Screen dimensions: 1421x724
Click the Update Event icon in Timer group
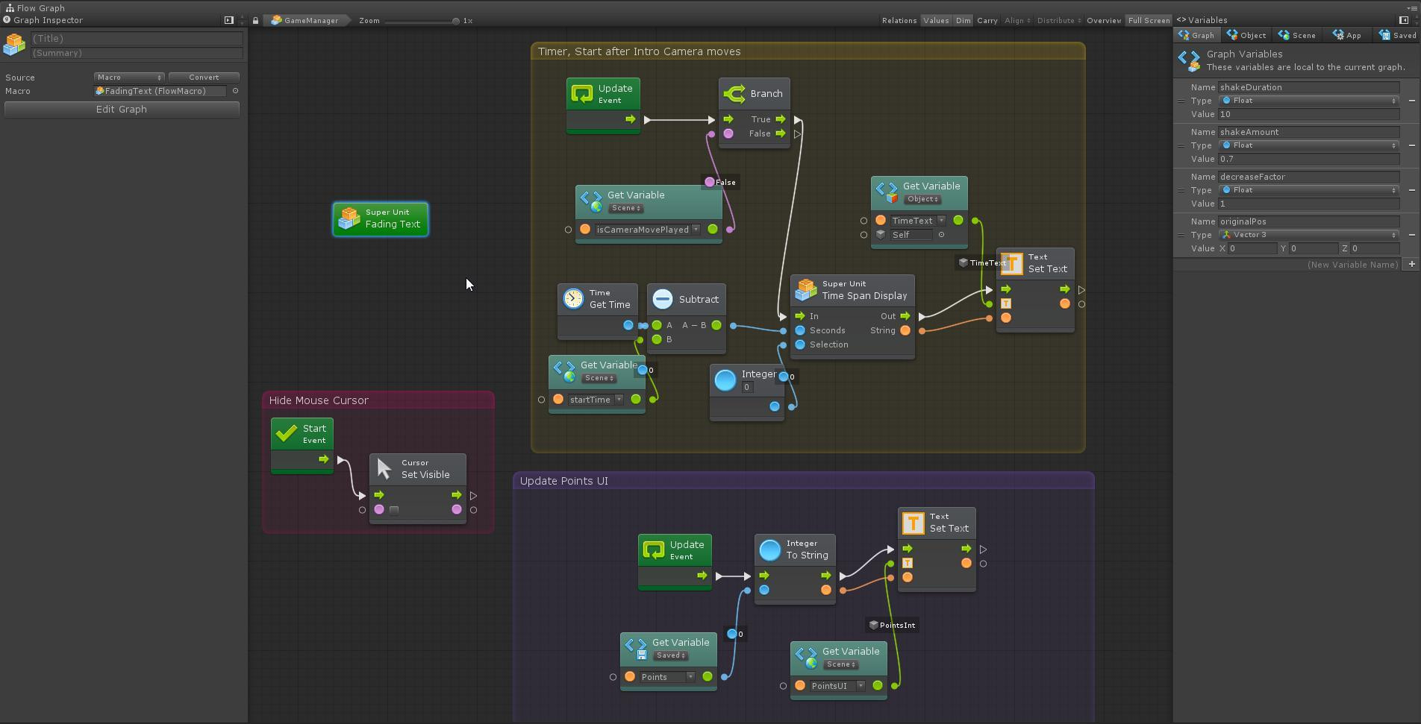[x=582, y=94]
